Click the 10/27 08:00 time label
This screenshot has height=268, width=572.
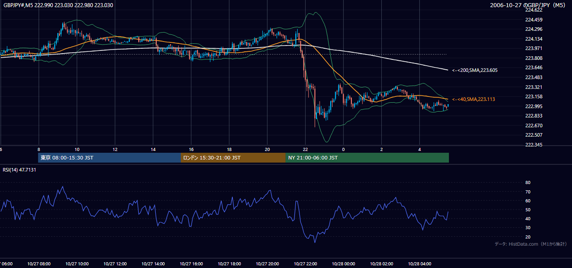coord(39,264)
